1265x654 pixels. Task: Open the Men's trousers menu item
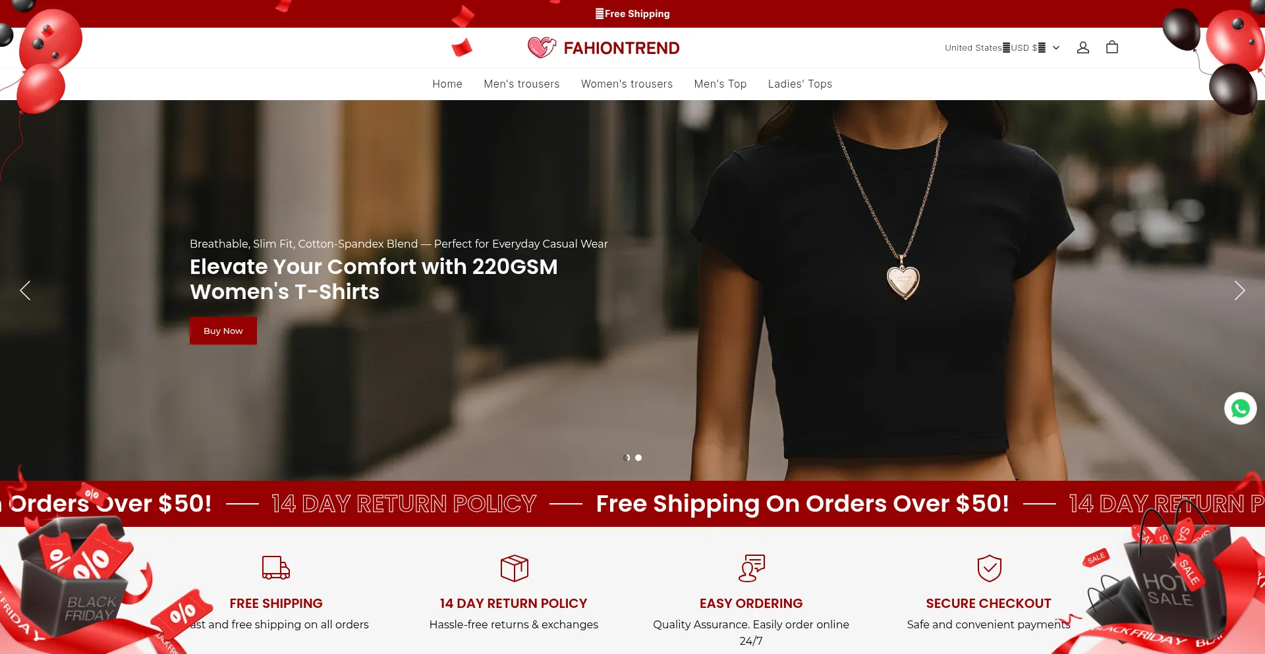(522, 84)
